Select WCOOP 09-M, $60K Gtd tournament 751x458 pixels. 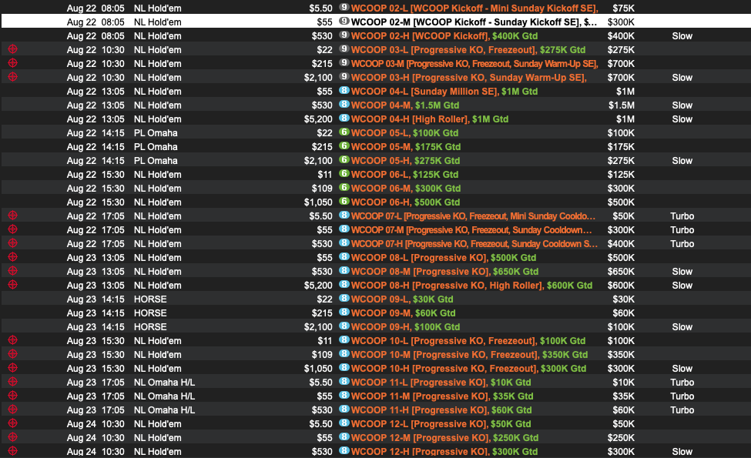coord(404,313)
